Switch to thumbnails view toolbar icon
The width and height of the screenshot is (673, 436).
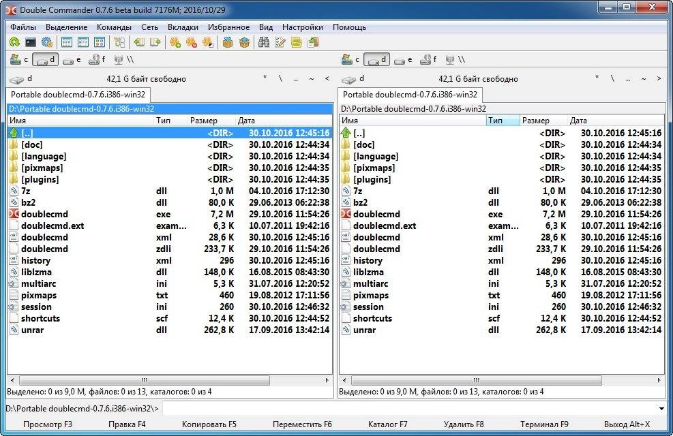[x=99, y=42]
